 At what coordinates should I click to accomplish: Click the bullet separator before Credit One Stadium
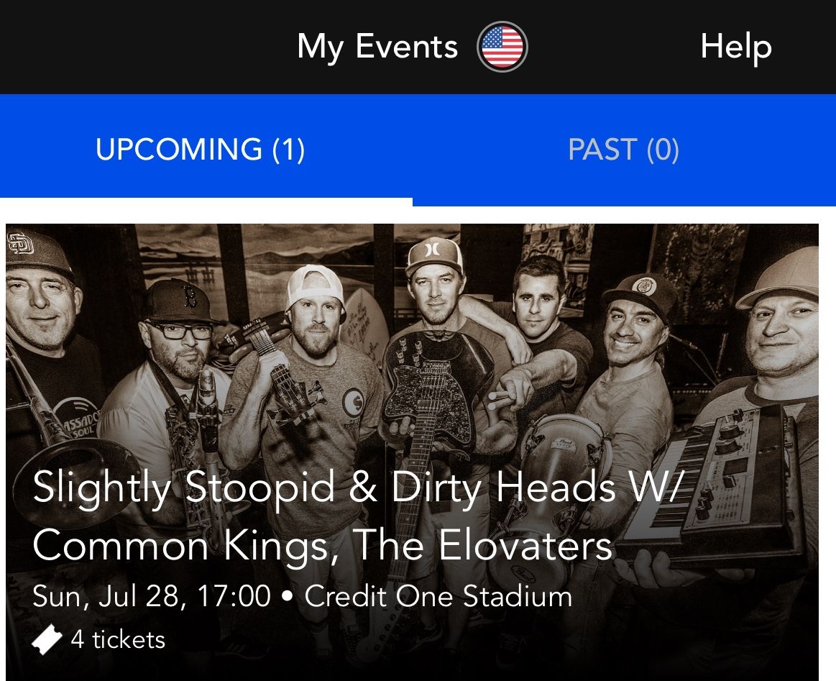click(288, 597)
